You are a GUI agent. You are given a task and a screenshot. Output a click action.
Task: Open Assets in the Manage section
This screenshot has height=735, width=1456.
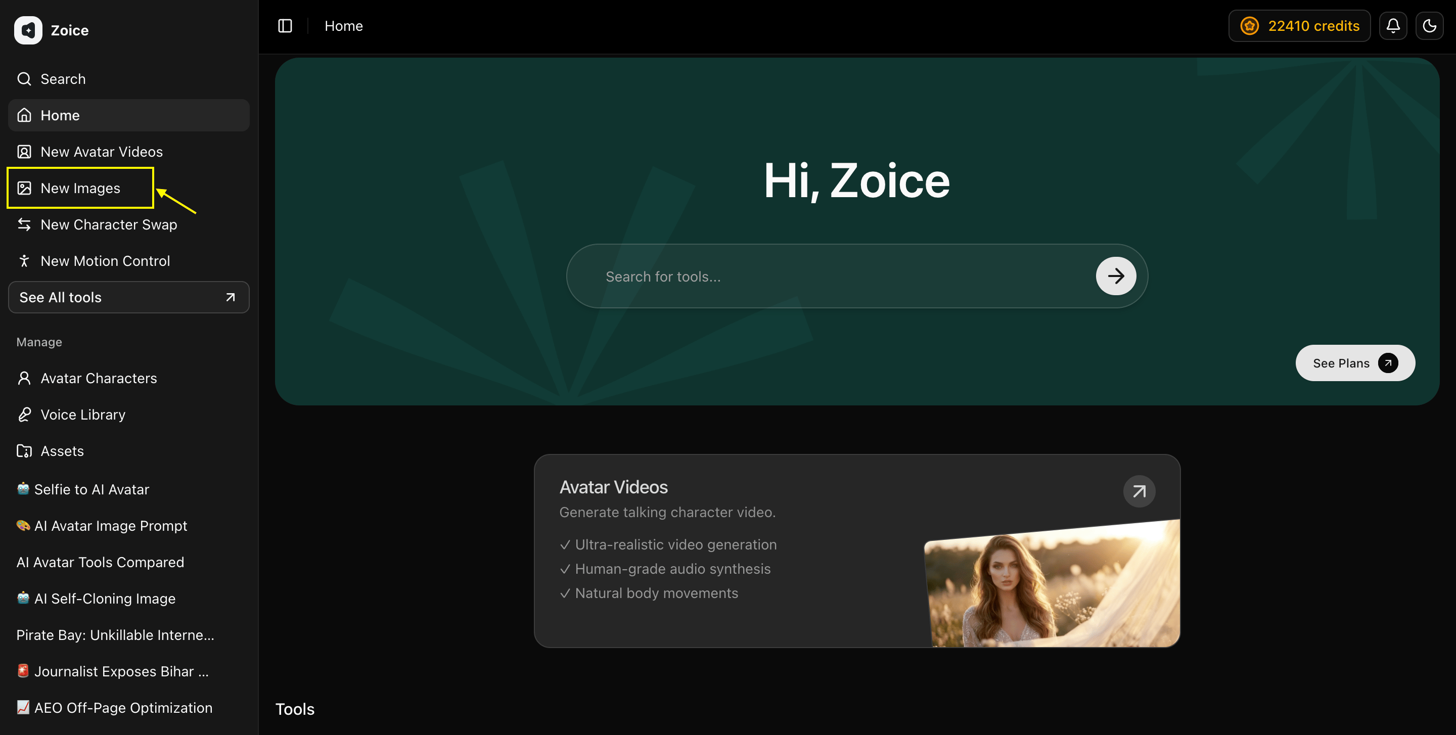click(x=129, y=451)
